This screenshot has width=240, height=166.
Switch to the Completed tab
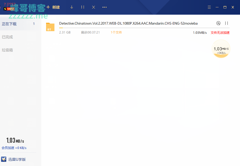pyautogui.click(x=8, y=37)
